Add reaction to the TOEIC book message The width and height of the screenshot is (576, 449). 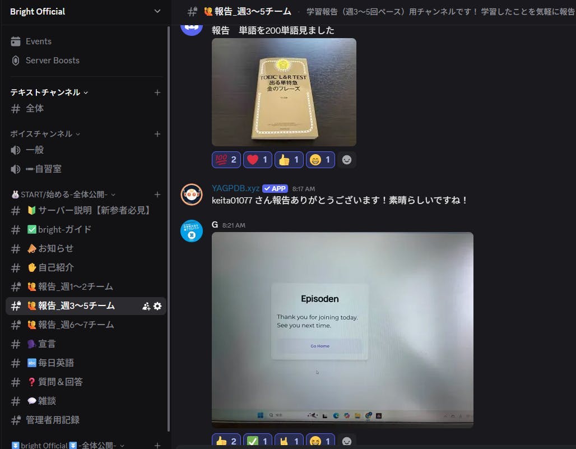click(x=347, y=160)
